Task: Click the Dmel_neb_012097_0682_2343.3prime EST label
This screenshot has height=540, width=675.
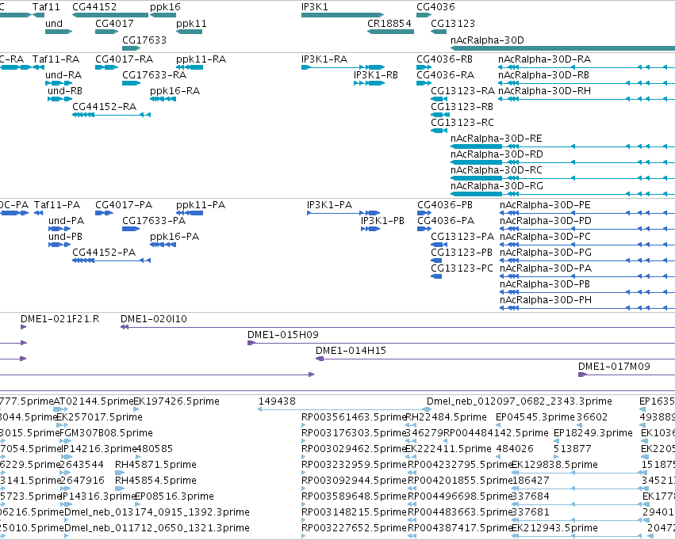Action: point(520,401)
